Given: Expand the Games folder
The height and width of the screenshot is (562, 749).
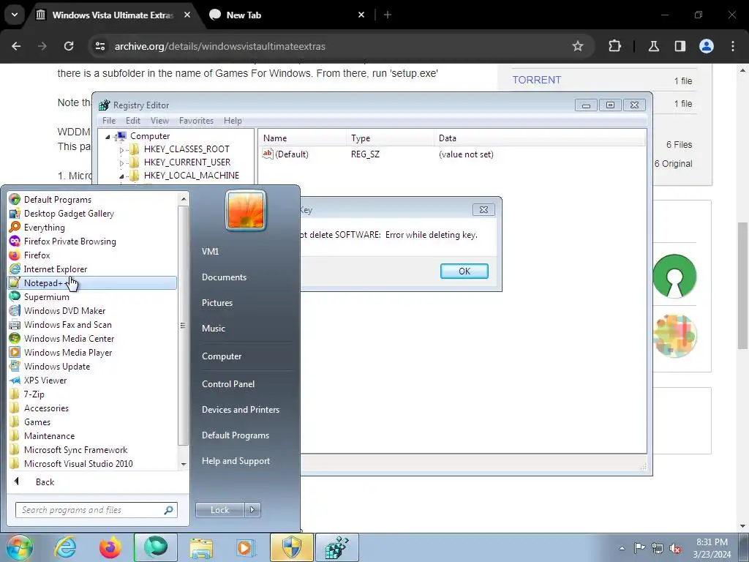Looking at the screenshot, I should point(37,422).
